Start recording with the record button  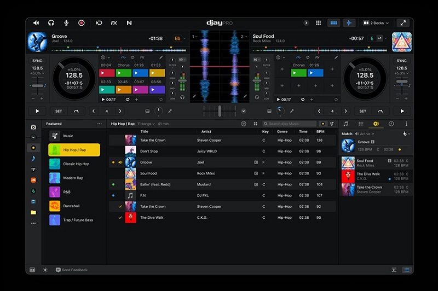(x=81, y=23)
